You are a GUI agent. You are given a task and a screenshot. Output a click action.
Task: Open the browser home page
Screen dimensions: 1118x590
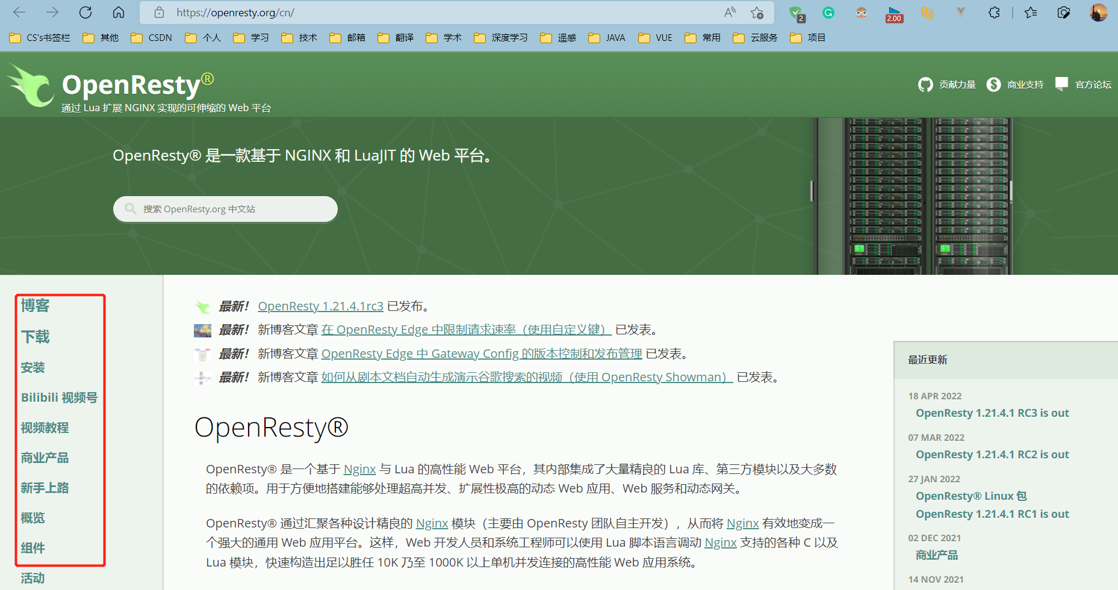119,13
